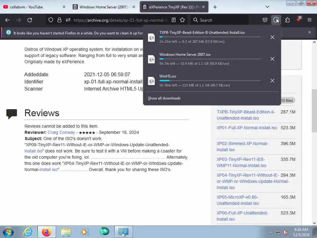
Task: Cancel the TXPB-TinyXP-Beast-Edition download
Action: 272,37
